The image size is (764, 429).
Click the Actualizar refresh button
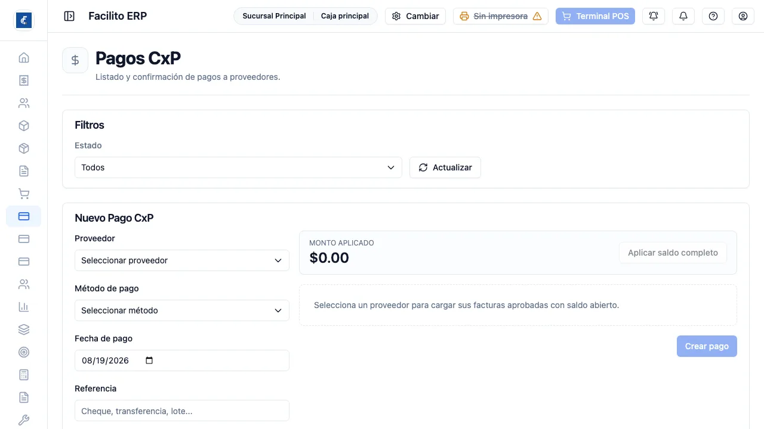[445, 167]
